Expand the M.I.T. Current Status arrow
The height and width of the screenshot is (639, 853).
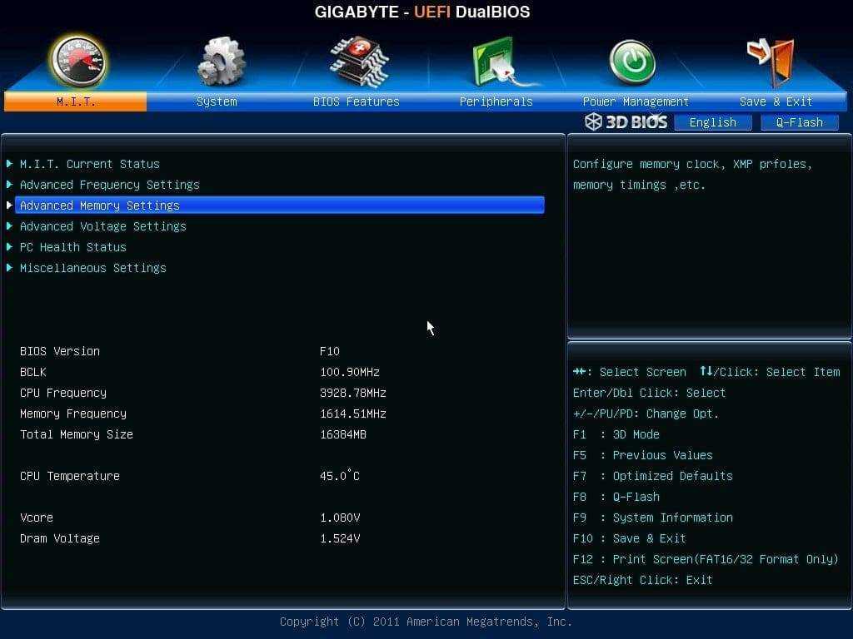pos(10,164)
